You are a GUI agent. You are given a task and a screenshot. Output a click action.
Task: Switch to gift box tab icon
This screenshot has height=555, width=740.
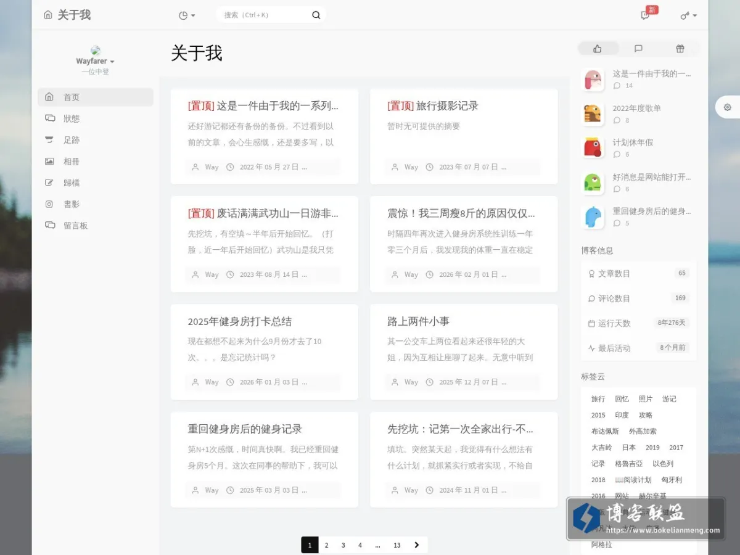(680, 49)
